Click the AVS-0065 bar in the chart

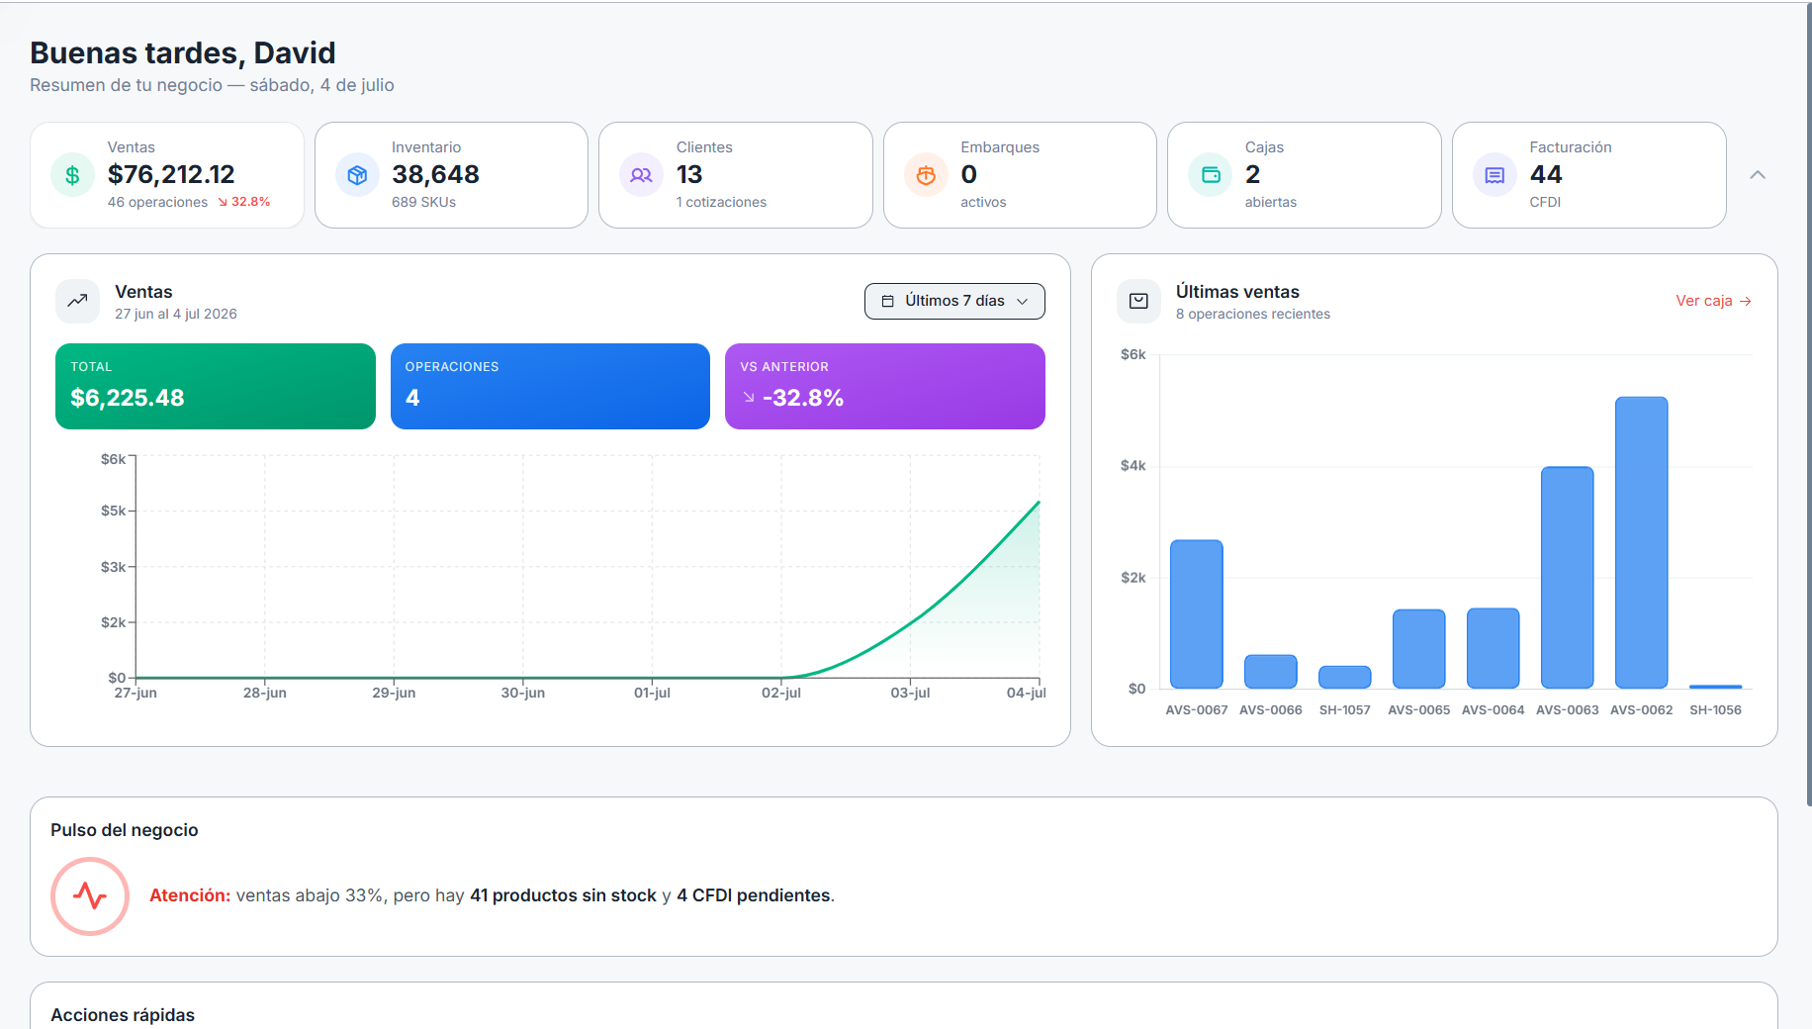[1419, 648]
